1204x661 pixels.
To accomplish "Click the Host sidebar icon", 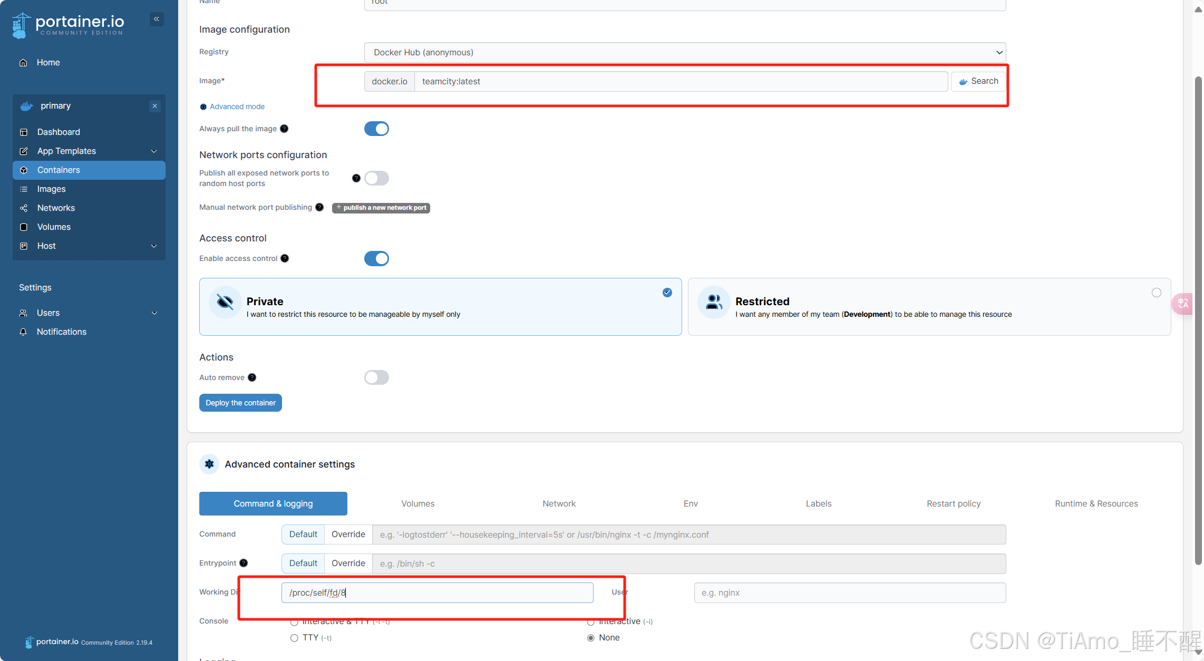I will point(24,246).
